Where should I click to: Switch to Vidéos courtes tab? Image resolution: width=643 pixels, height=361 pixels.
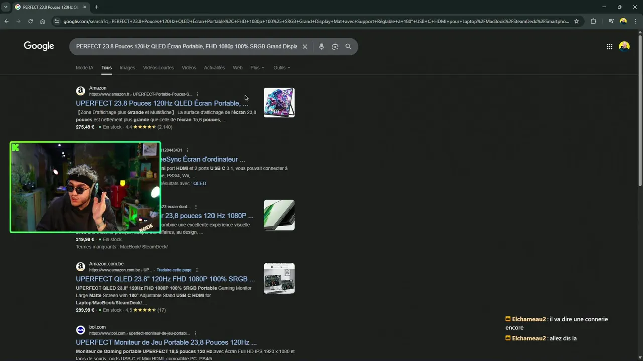[x=158, y=68]
